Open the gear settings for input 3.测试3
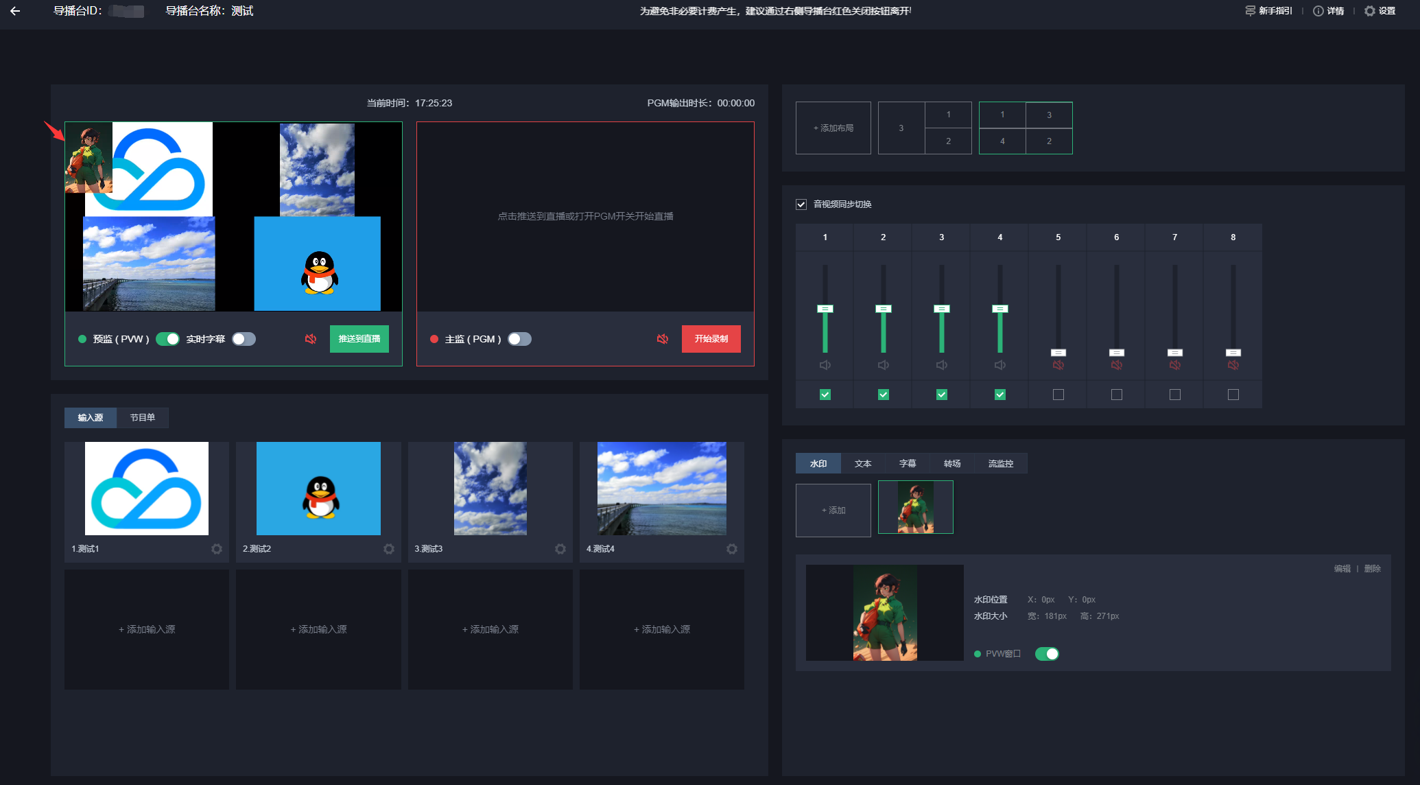 (560, 549)
